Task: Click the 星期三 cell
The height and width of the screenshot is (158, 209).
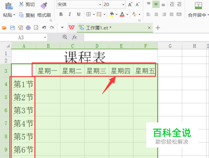Action: point(97,71)
